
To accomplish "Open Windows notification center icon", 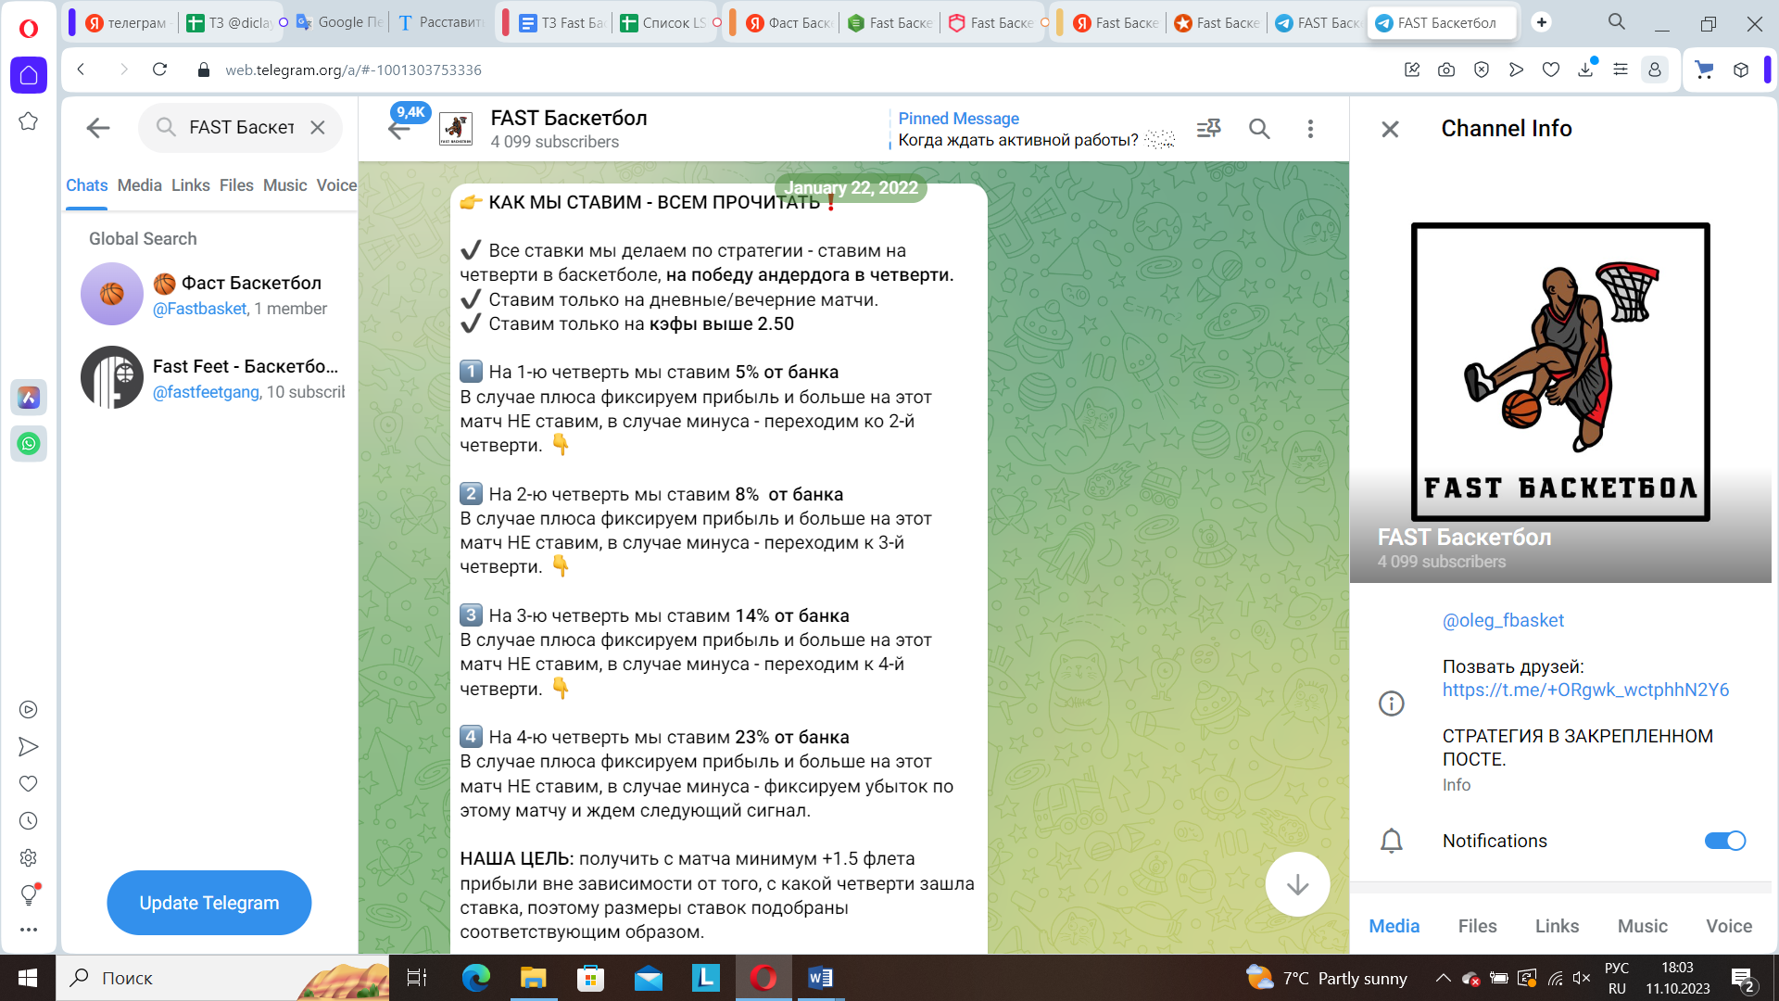I will [1743, 979].
